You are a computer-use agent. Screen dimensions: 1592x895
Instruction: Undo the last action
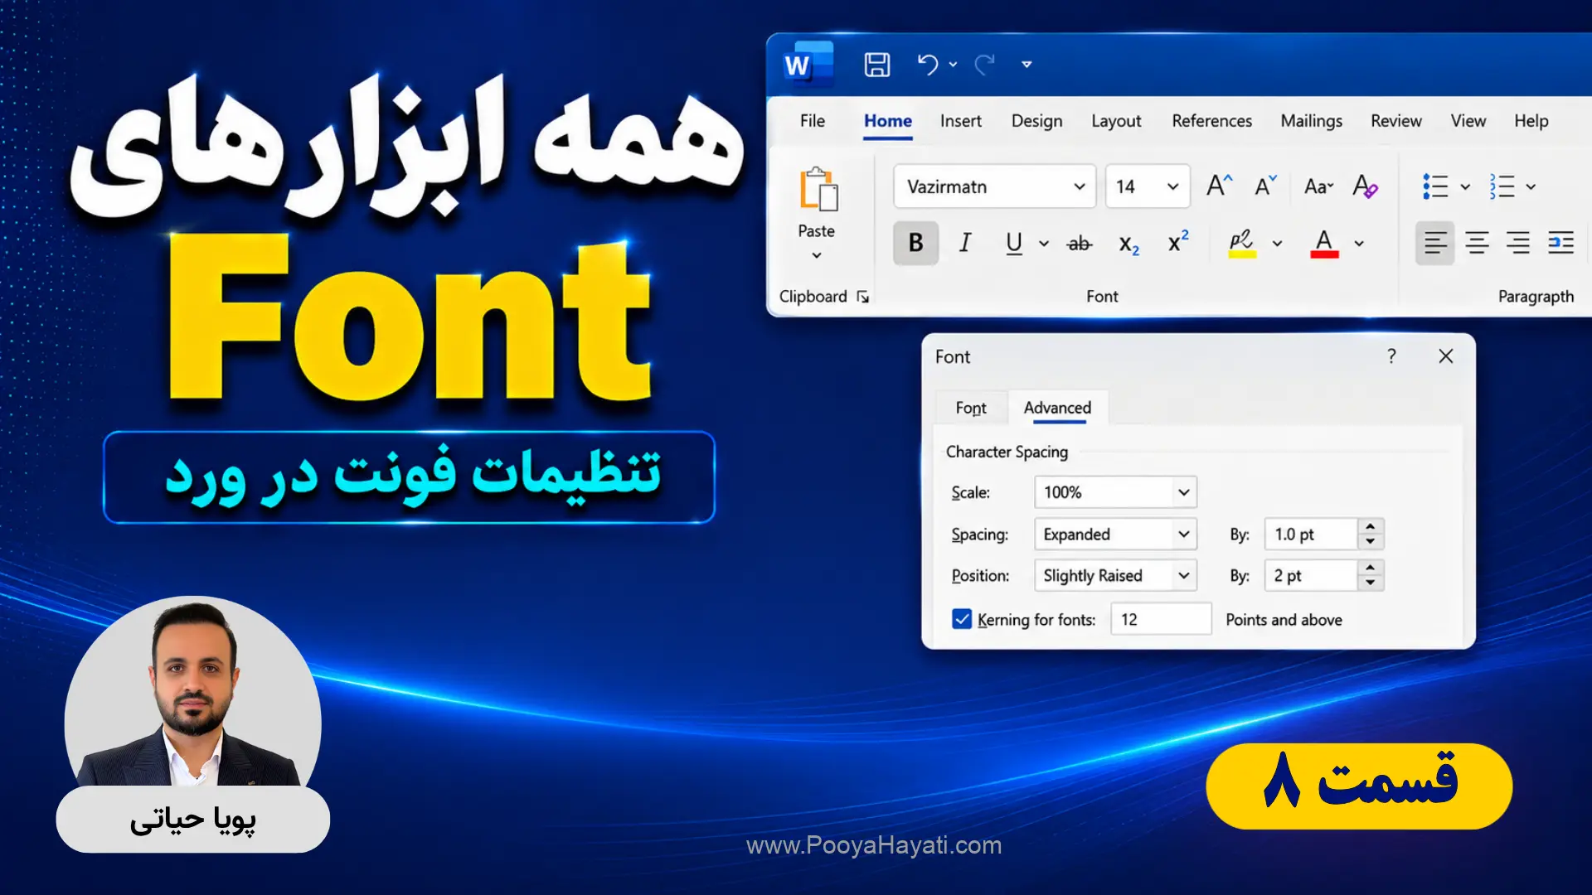[928, 65]
